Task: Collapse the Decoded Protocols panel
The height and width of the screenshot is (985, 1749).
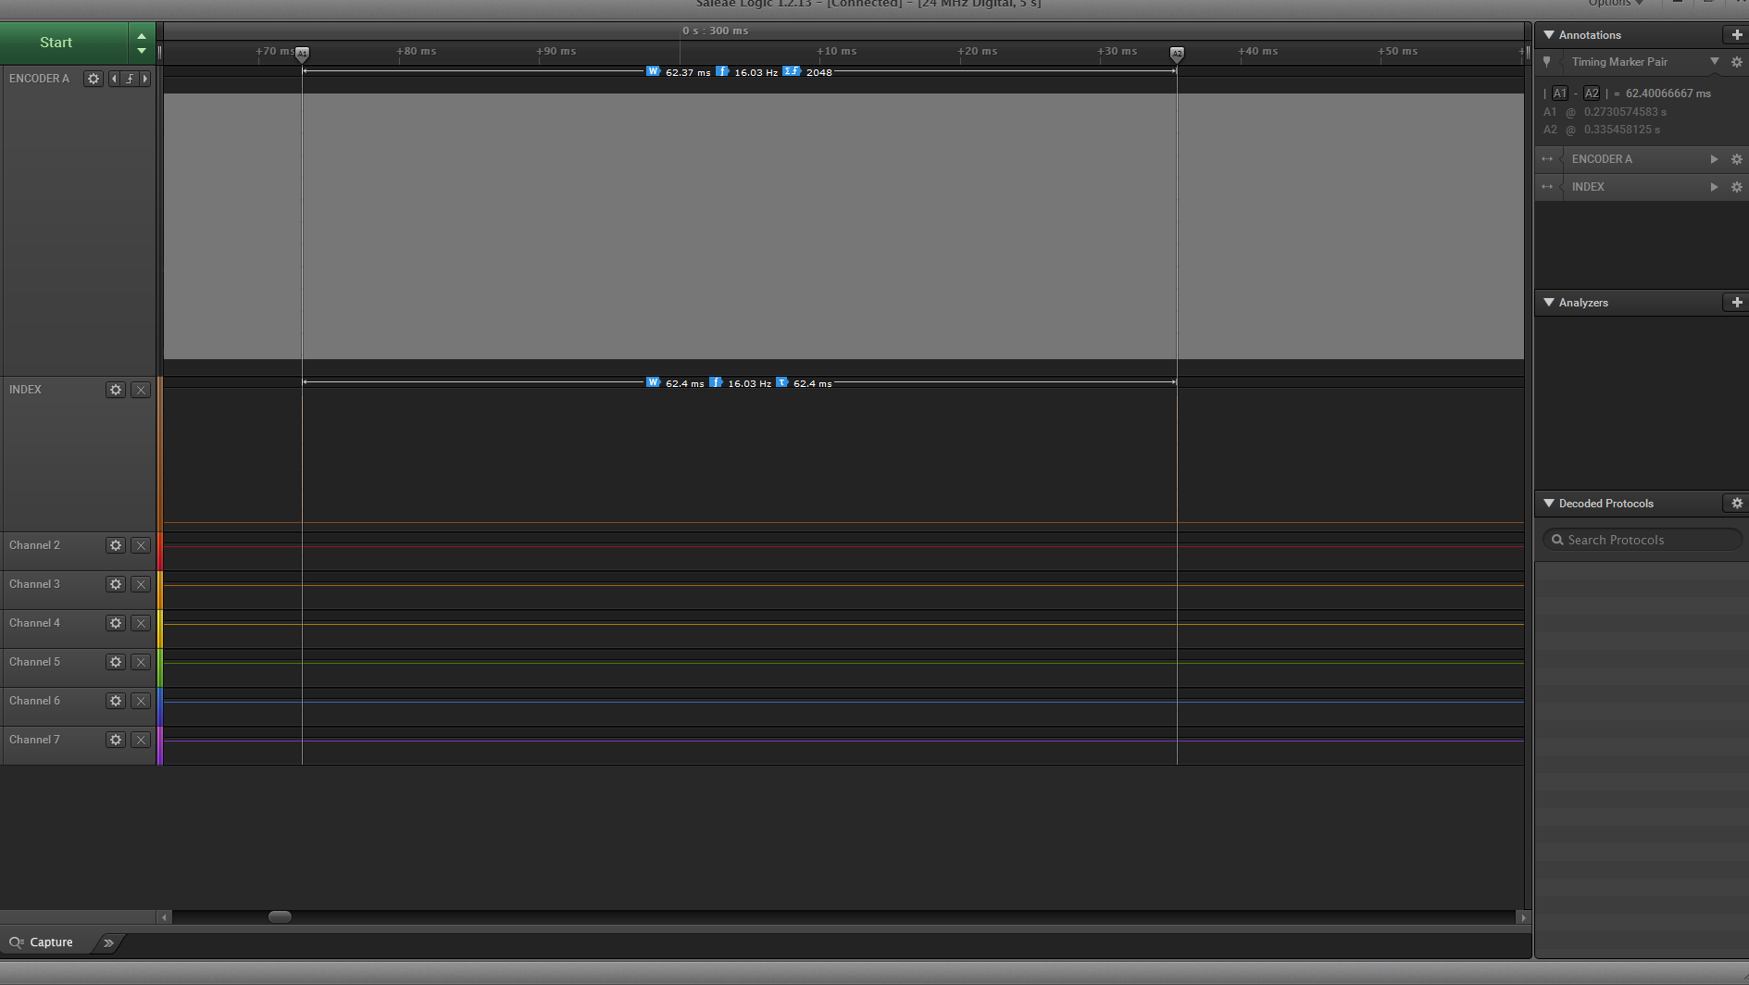Action: 1549,503
